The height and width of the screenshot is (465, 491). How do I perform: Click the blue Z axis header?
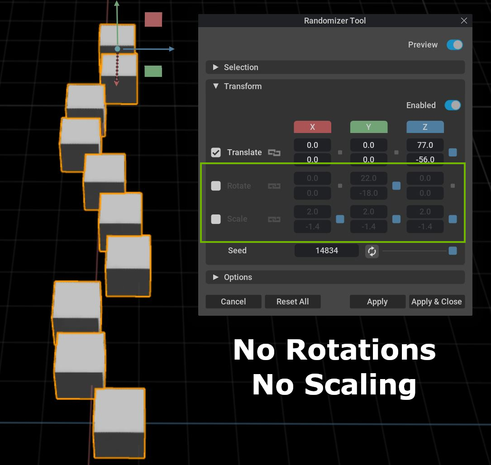[x=425, y=127]
